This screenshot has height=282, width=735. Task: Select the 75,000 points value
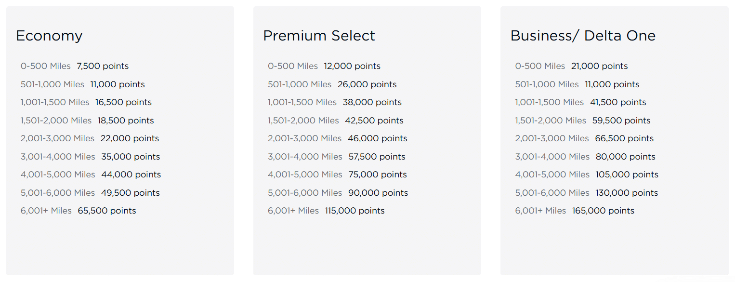pos(378,175)
